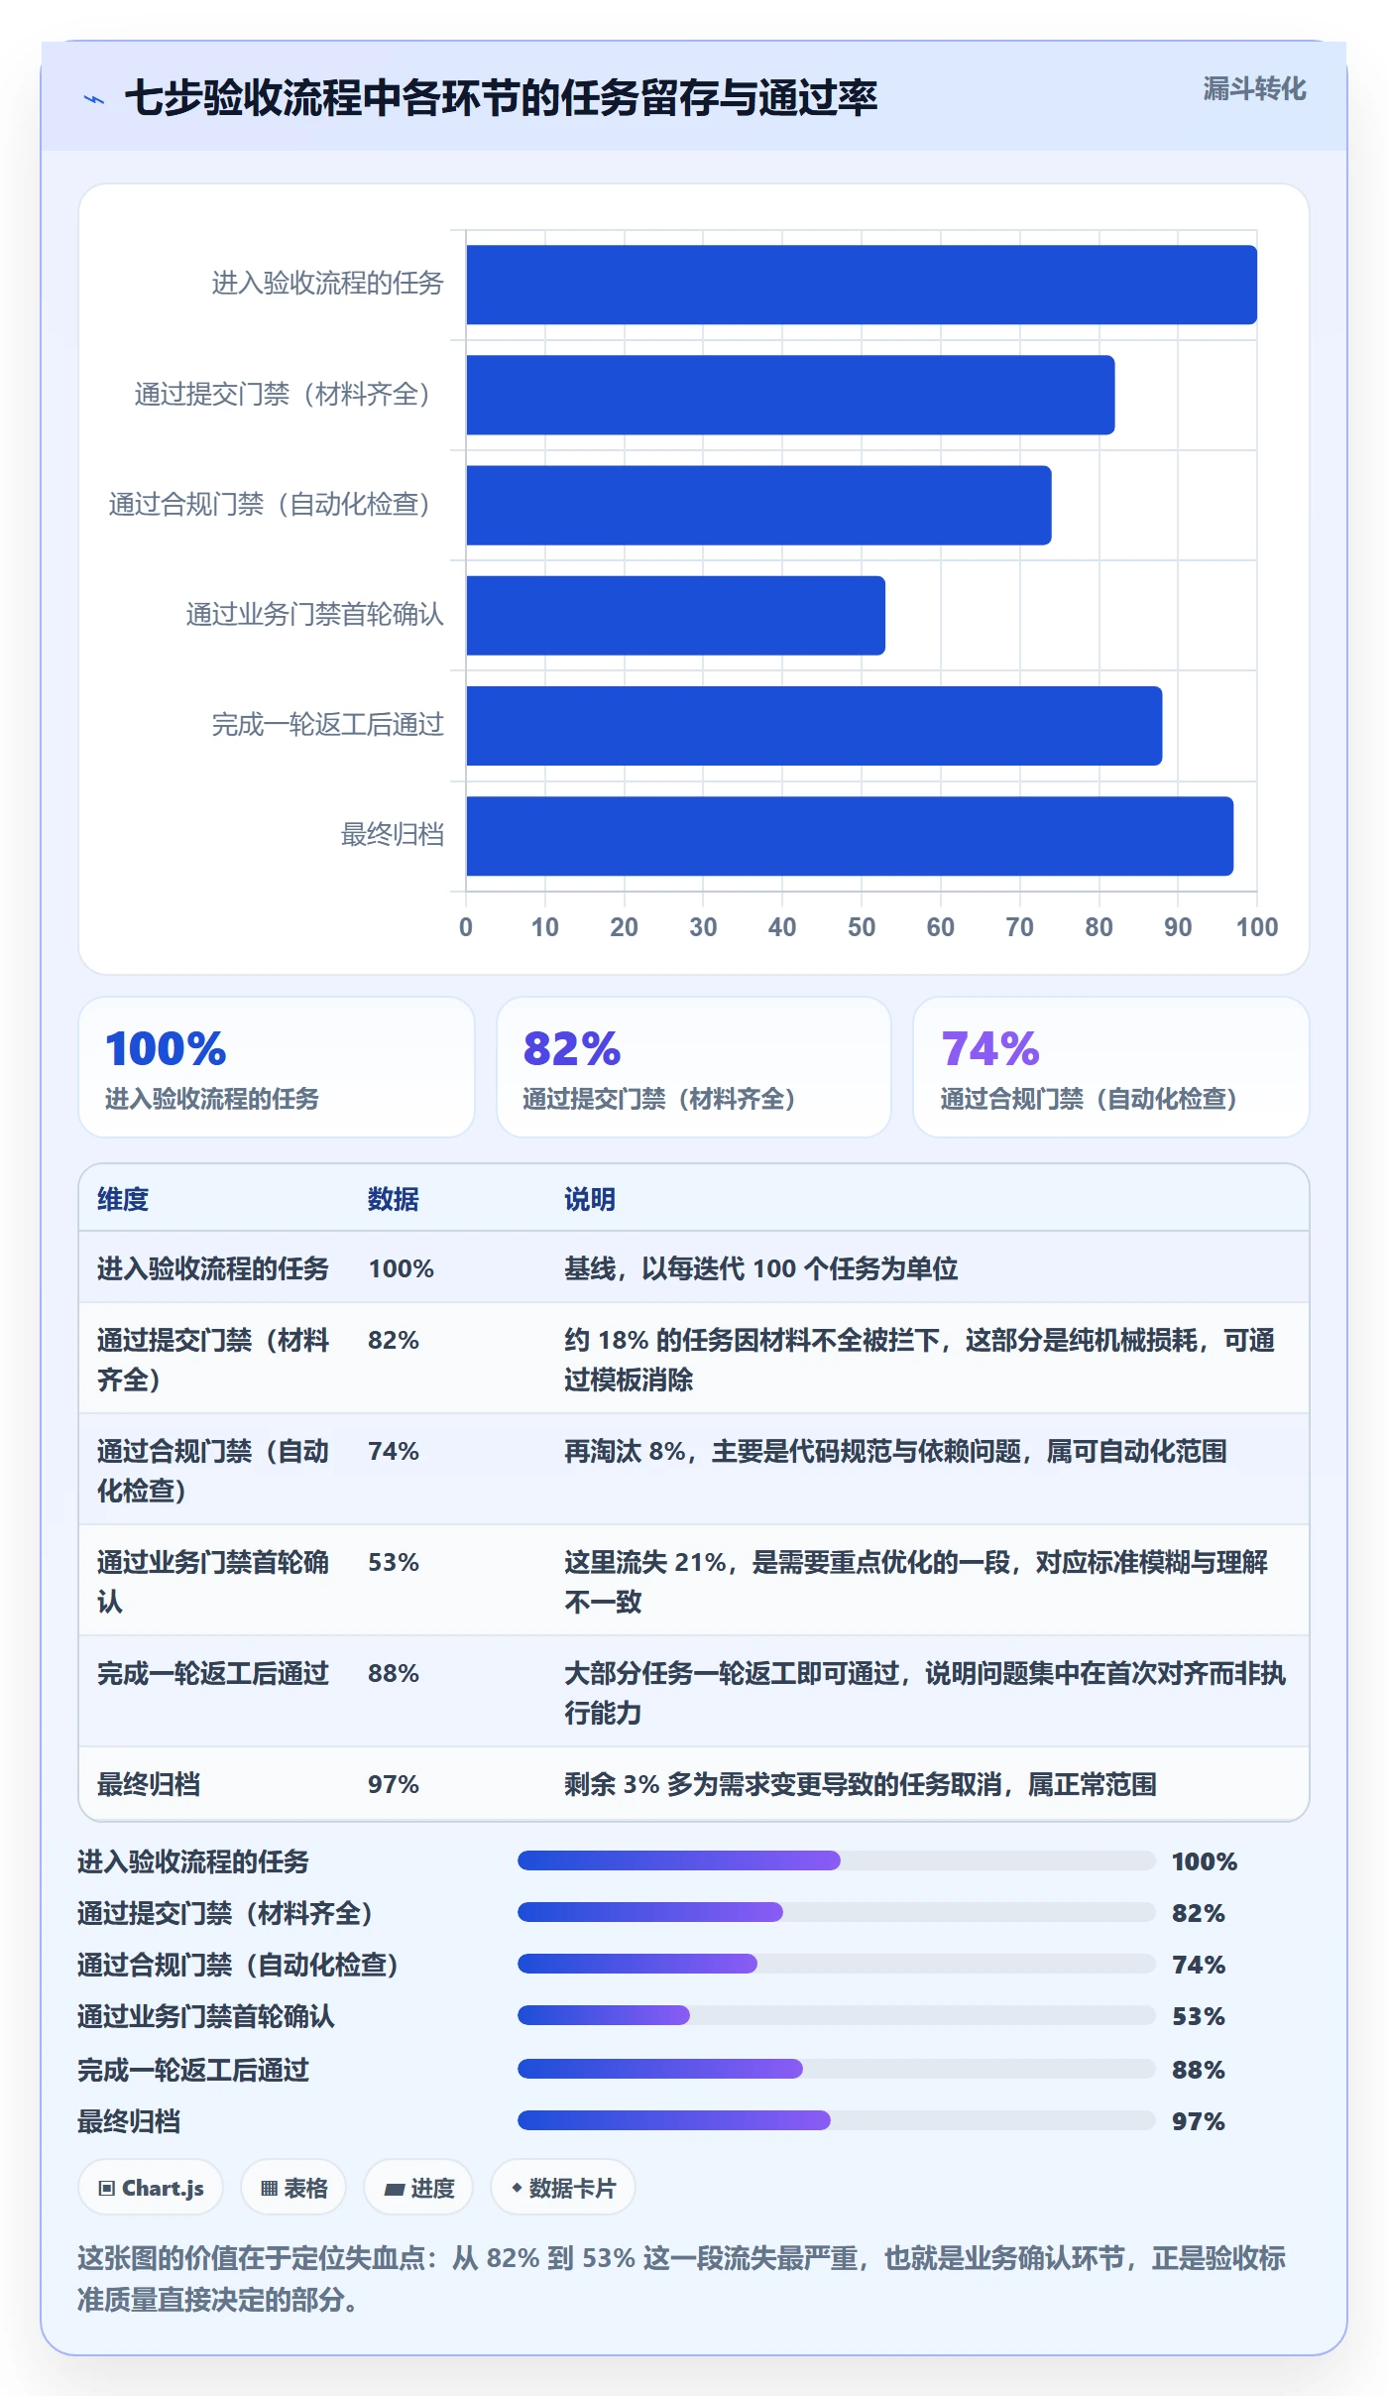Click the chart bar for 最终归档

click(850, 836)
